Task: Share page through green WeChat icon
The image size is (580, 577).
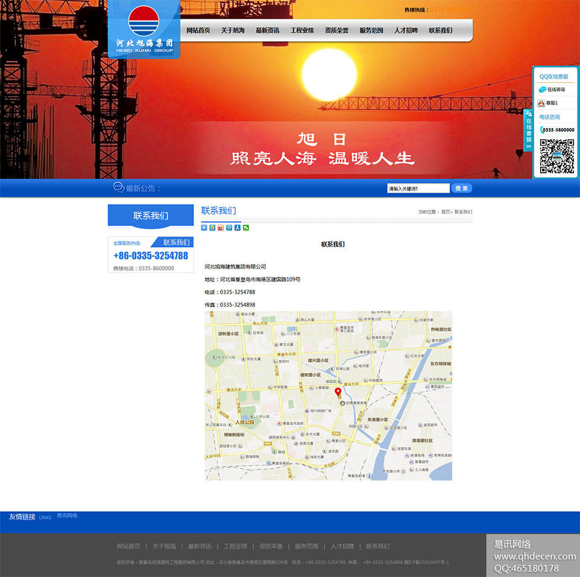Action: click(x=246, y=228)
